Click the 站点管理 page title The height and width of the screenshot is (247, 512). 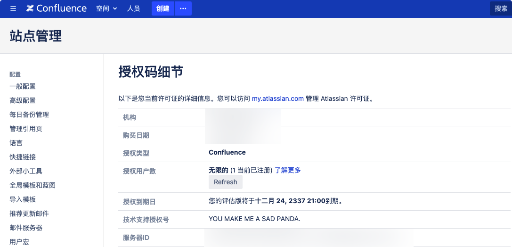pyautogui.click(x=36, y=36)
